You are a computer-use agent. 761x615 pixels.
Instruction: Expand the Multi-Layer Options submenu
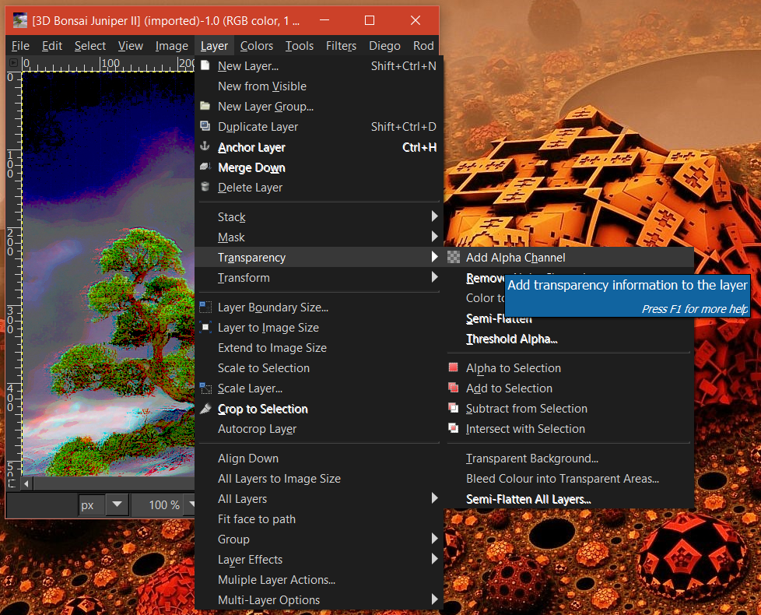[319, 599]
